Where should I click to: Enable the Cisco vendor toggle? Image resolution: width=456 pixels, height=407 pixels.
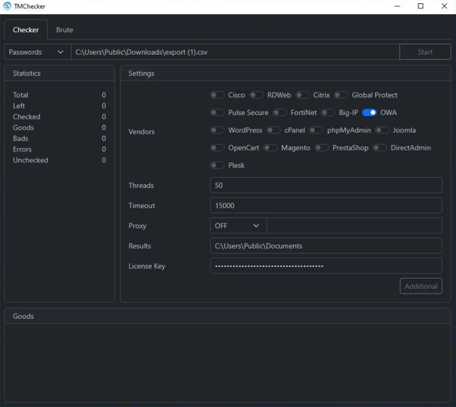pyautogui.click(x=217, y=95)
